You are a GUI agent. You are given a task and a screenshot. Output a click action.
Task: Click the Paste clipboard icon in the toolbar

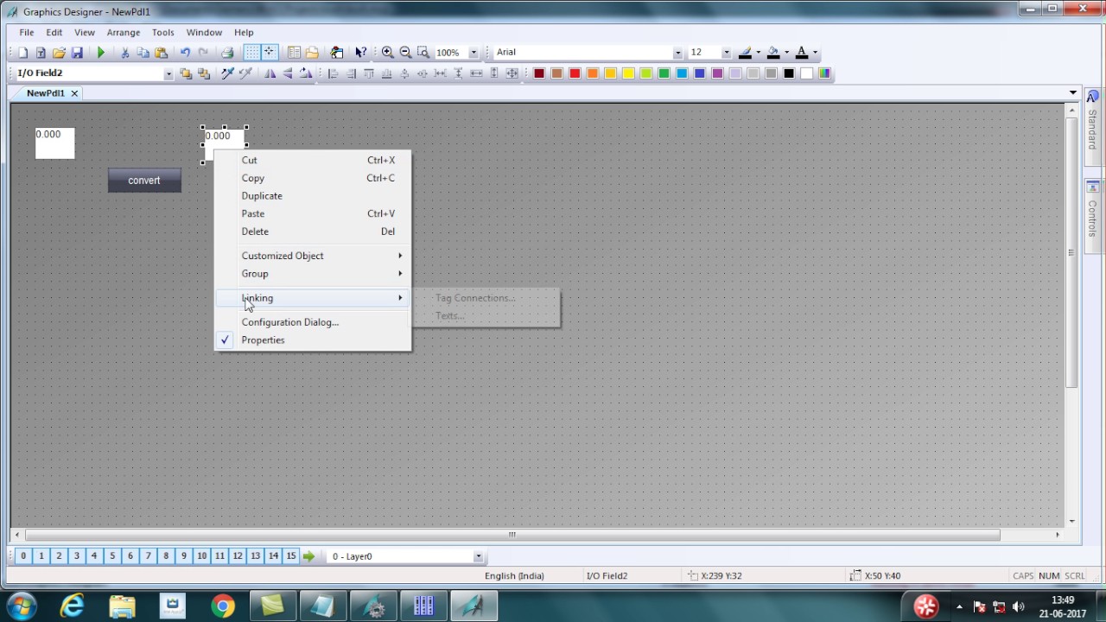162,53
